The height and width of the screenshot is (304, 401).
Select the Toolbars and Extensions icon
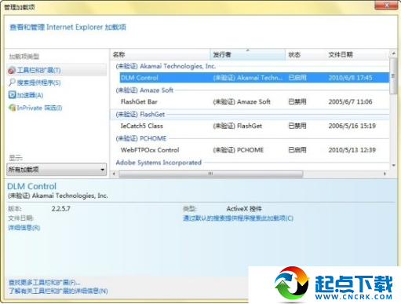[12, 70]
